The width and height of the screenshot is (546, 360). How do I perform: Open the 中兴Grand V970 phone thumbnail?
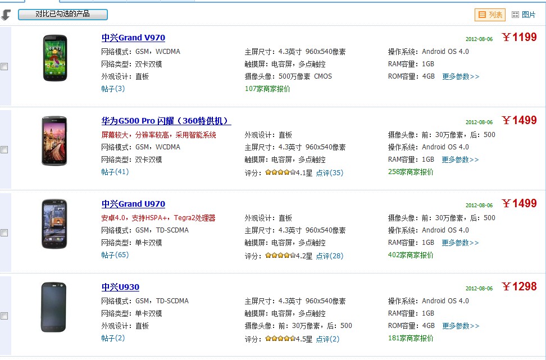(x=54, y=58)
